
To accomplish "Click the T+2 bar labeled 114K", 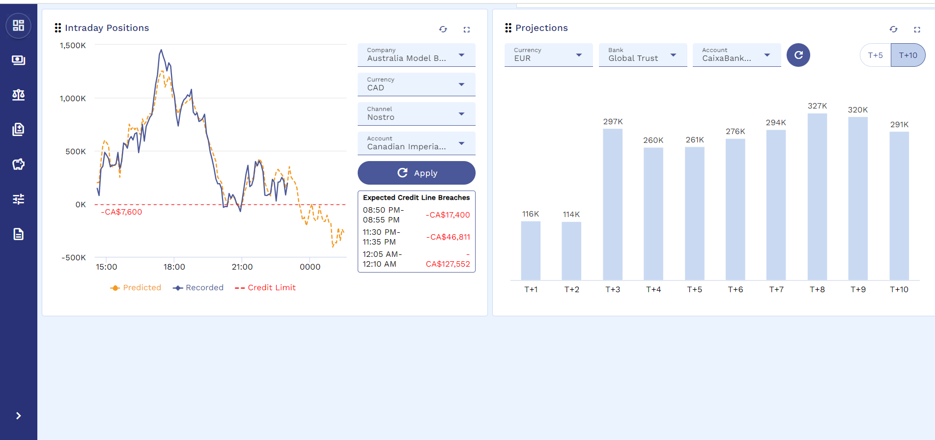I will point(571,251).
